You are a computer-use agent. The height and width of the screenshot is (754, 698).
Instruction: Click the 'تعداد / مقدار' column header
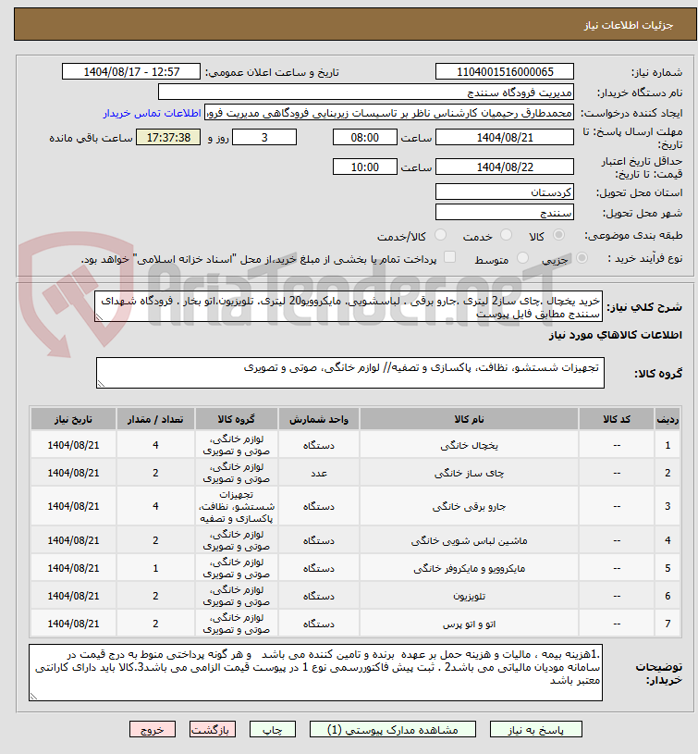155,419
